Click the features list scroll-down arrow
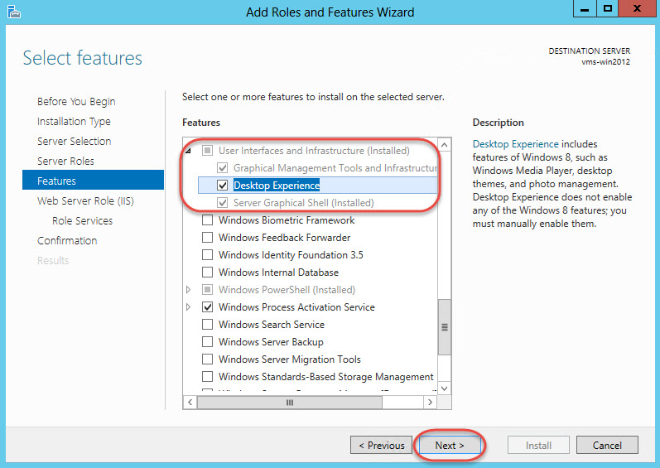 (444, 388)
